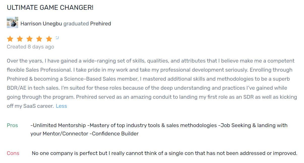Image resolution: width=304 pixels, height=163 pixels.
Task: Click the Confidence Builder text in Pros
Action: (x=115, y=134)
